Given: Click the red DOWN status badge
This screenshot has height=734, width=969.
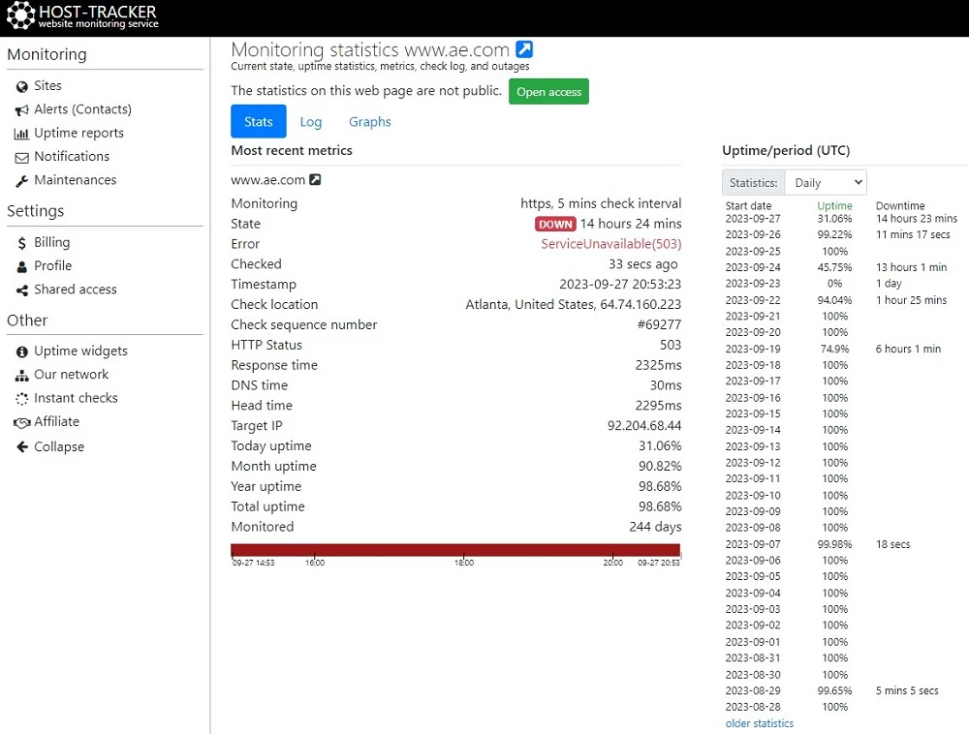Looking at the screenshot, I should click(555, 224).
